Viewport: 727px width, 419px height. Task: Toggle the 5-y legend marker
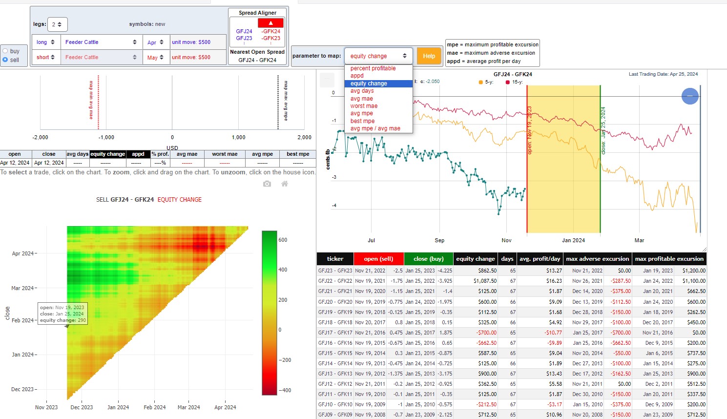(x=481, y=82)
